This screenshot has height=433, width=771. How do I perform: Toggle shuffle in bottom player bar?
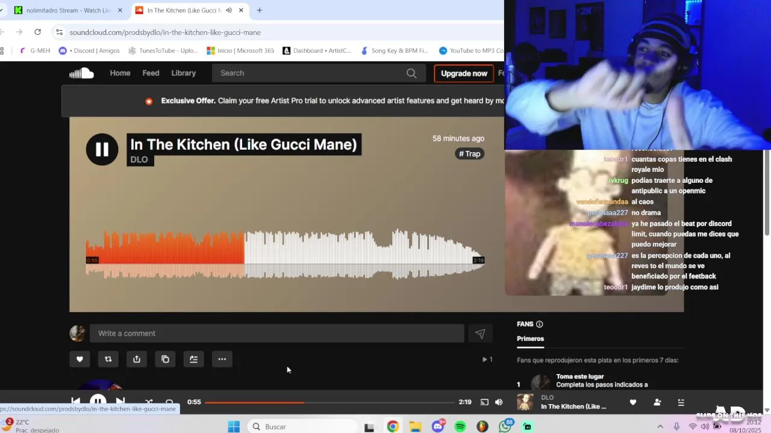click(x=149, y=402)
